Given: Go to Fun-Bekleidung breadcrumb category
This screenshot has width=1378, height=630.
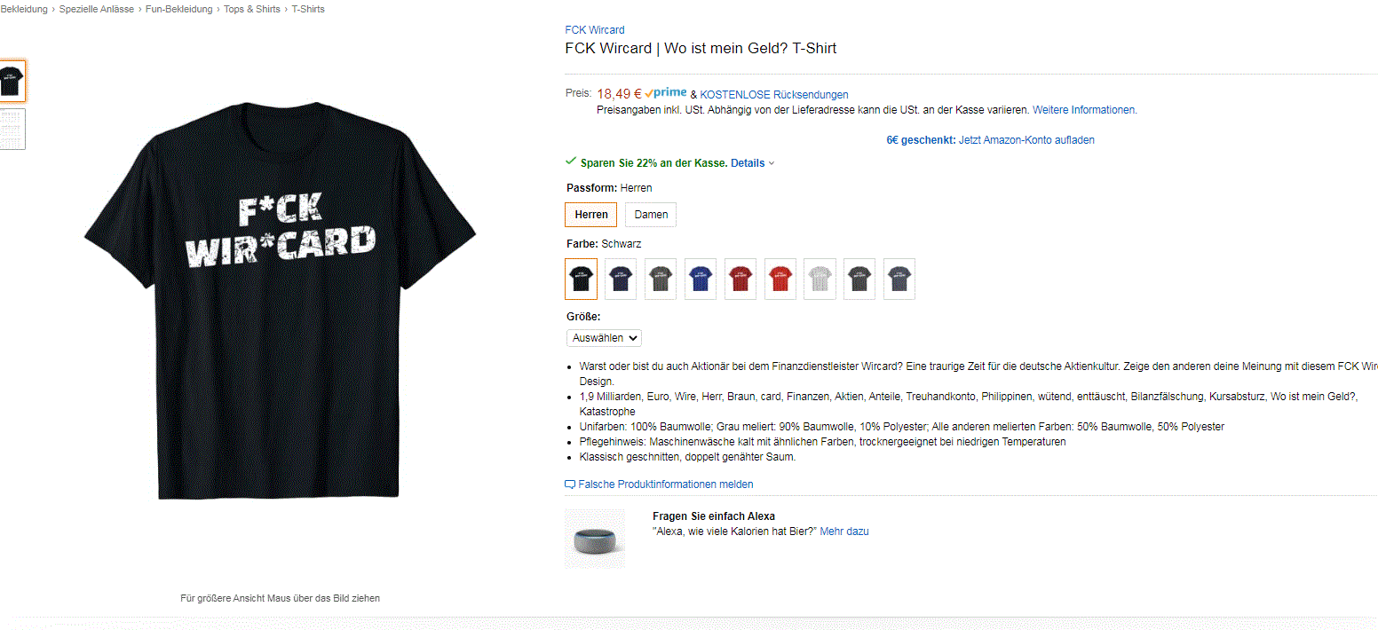Looking at the screenshot, I should tap(179, 9).
